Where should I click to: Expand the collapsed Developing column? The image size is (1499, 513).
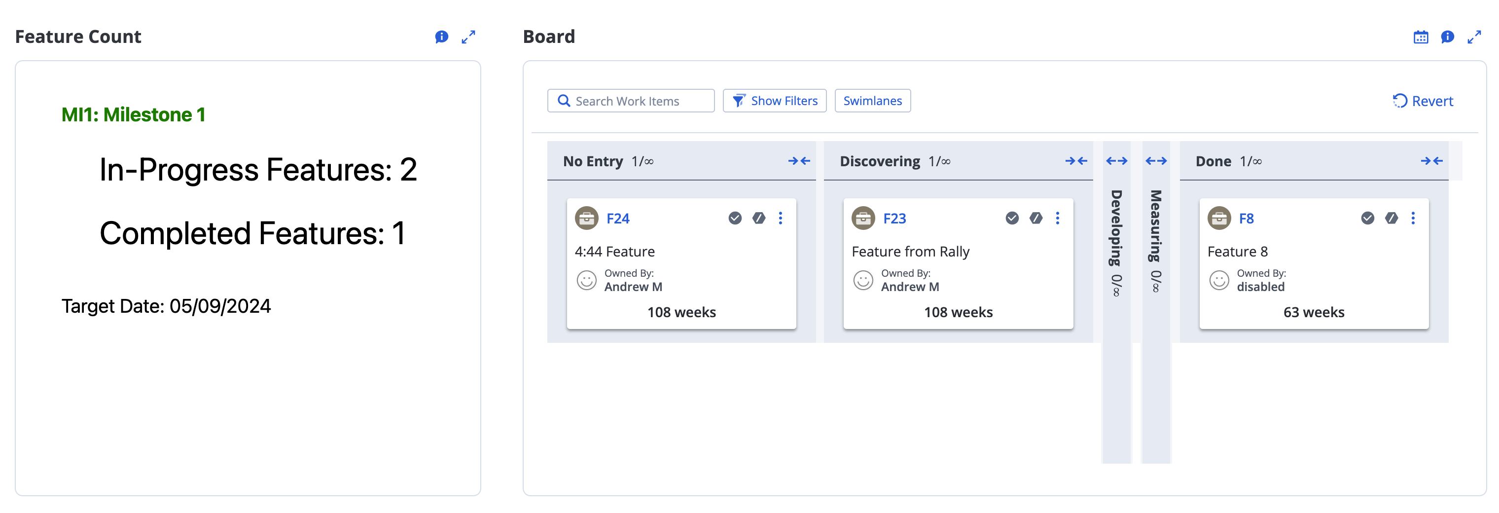coord(1116,161)
